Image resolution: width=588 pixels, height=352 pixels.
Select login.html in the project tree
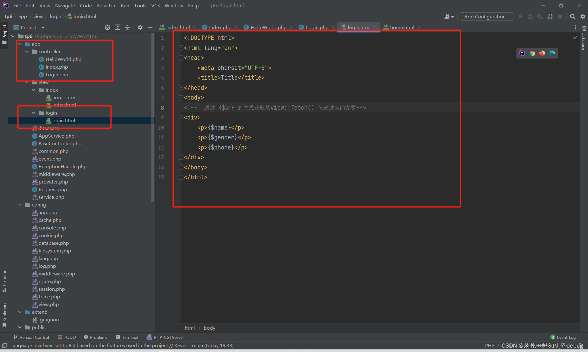64,120
